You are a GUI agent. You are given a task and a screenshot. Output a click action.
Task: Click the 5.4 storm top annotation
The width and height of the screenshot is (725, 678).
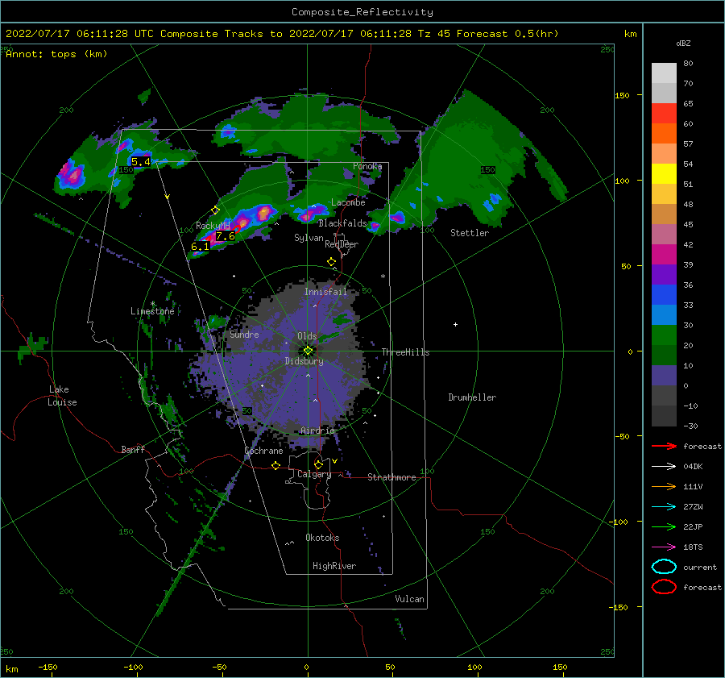click(x=140, y=161)
